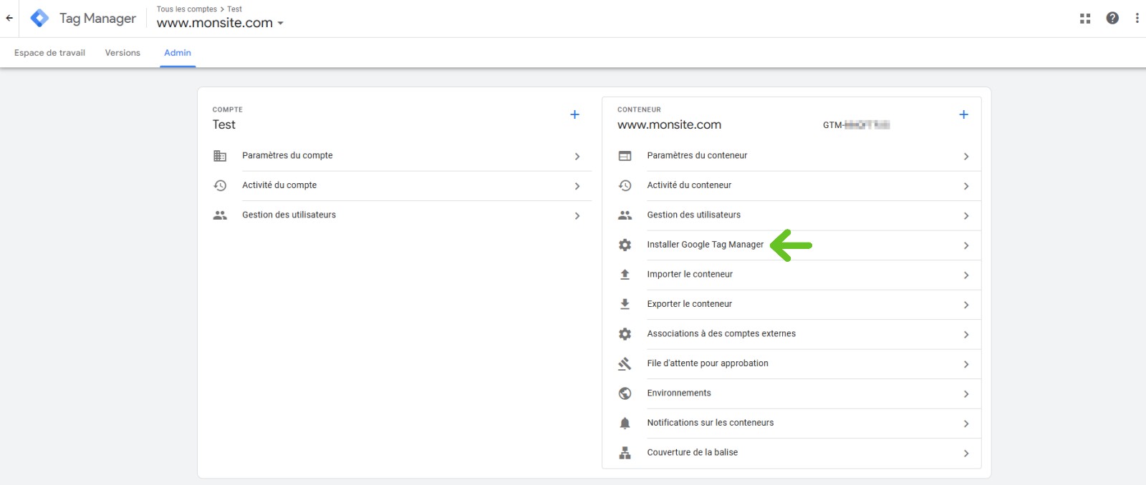
Task: Expand Couverture de la balise chevron
Action: [x=966, y=454]
